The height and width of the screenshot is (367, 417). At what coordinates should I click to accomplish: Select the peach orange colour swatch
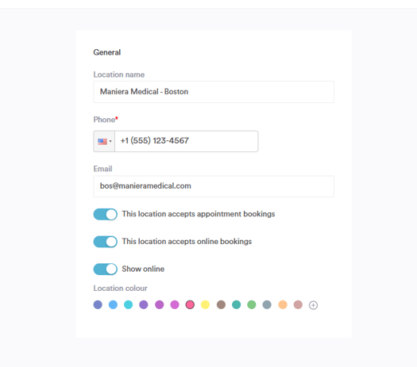point(283,304)
